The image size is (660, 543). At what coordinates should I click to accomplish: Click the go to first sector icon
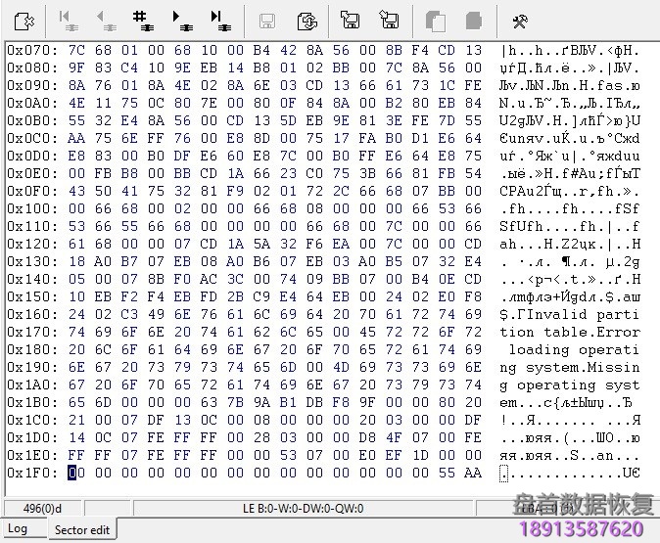click(x=67, y=20)
